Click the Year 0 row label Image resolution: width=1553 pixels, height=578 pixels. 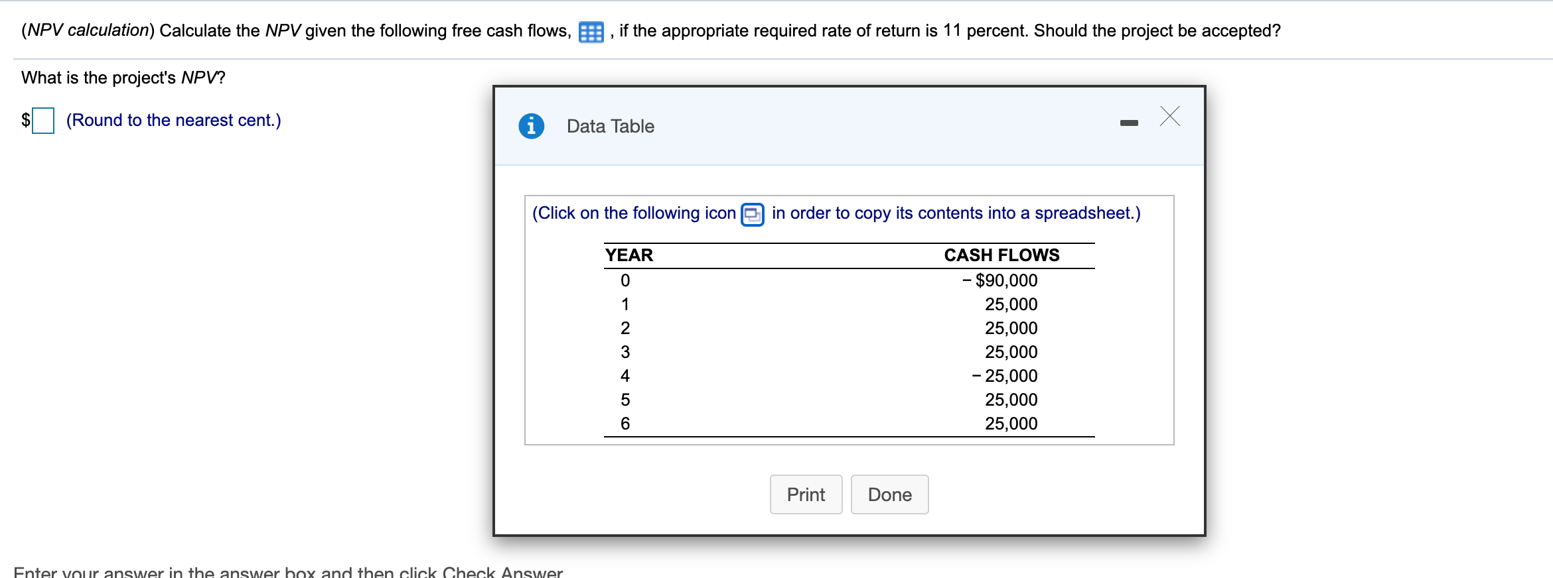click(625, 280)
